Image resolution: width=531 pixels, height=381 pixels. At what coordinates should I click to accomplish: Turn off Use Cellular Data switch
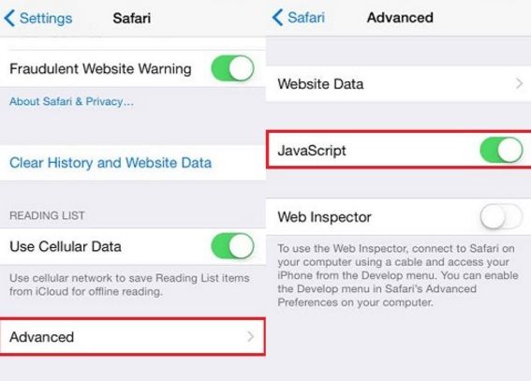tap(232, 246)
